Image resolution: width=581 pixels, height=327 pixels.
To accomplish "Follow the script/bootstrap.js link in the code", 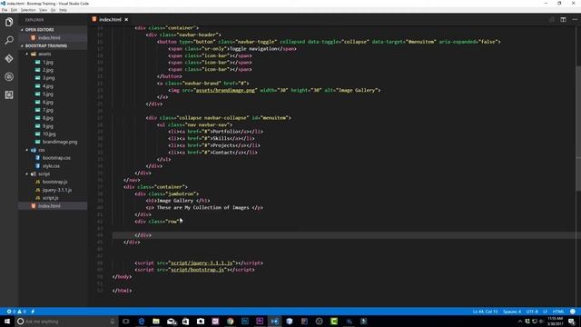I will pyautogui.click(x=197, y=270).
